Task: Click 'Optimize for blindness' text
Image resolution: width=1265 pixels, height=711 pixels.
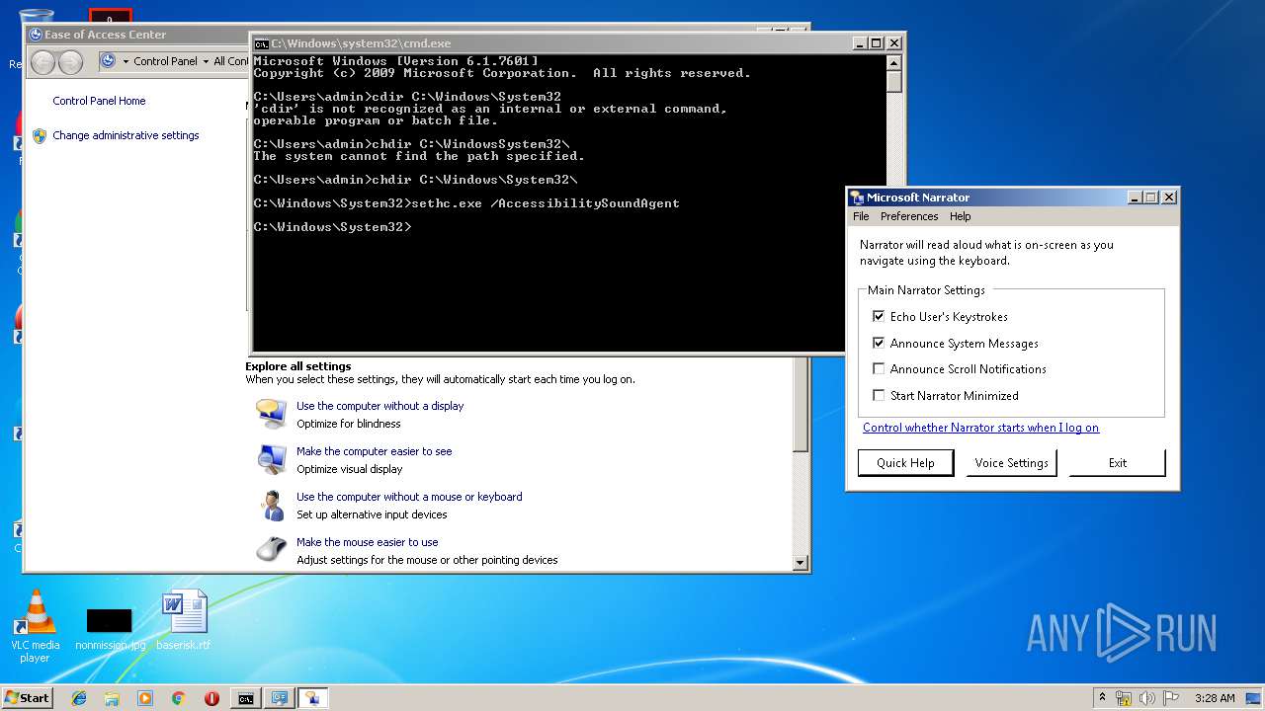Action: 349,424
